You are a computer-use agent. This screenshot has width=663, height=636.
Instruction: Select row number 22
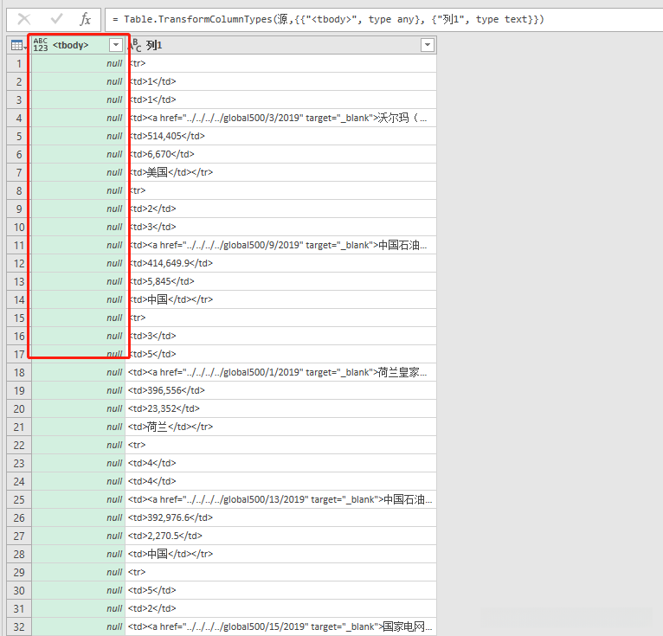click(x=19, y=445)
